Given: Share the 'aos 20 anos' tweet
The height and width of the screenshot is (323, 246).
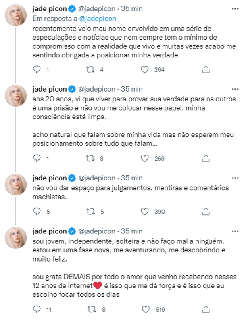Looking at the screenshot, I should coord(206,158).
